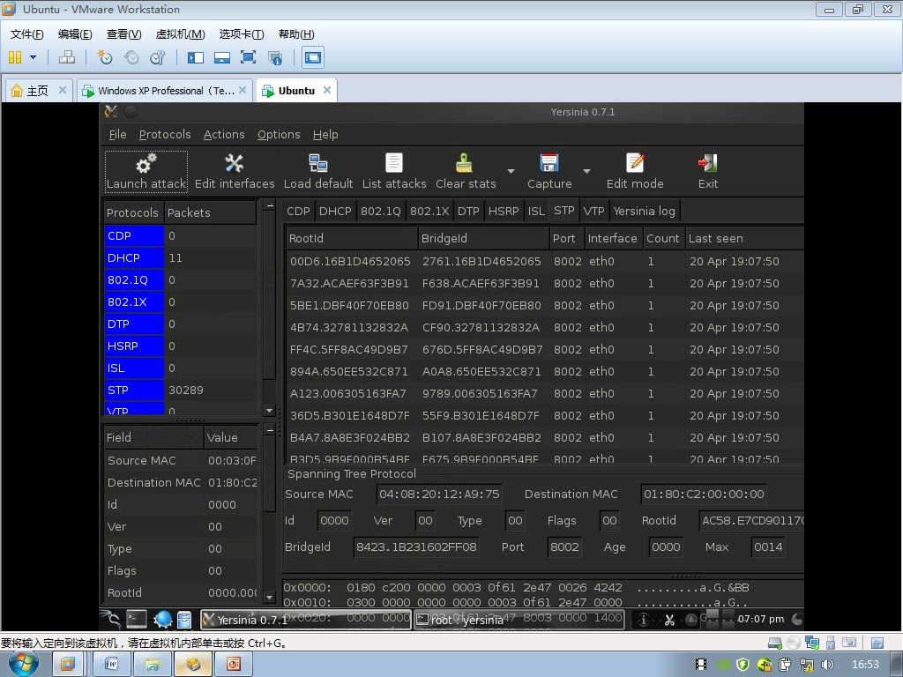
Task: Click the root : yersinia taskbar button
Action: (519, 620)
